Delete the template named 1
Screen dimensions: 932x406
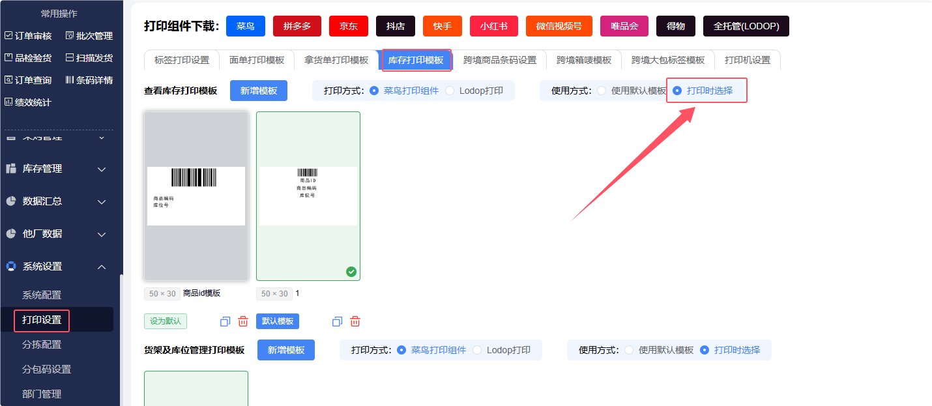pos(355,321)
